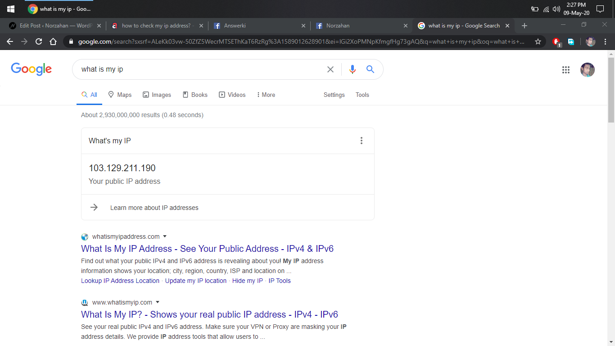This screenshot has width=615, height=346.
Task: Expand the www.whatismyip.com result dropdown arrow
Action: pos(158,302)
